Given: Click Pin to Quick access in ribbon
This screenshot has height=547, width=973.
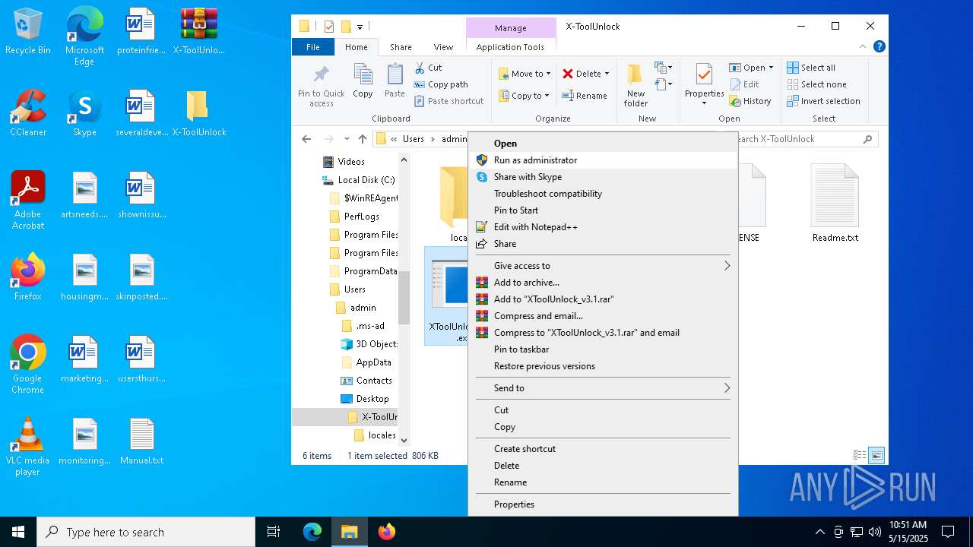Looking at the screenshot, I should tap(322, 85).
